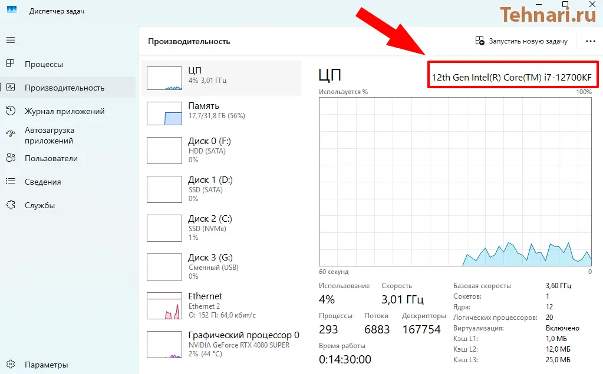Viewport: 603px width, 374px height.
Task: Click the Логических процессоров 20 value
Action: [x=549, y=318]
